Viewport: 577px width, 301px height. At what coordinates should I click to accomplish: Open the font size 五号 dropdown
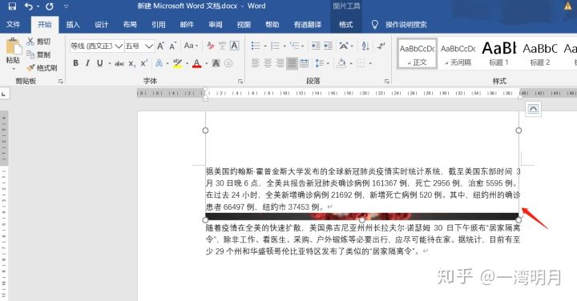tap(149, 46)
